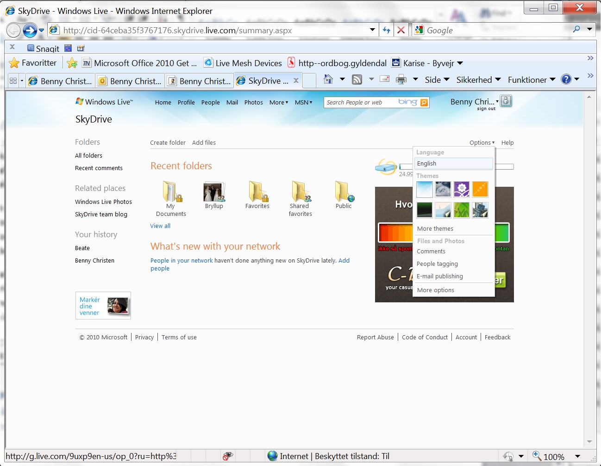Click the Create folder link
The image size is (601, 466).
(x=168, y=142)
